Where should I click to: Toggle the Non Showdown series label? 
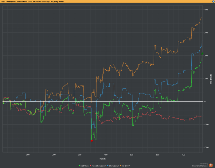99,166
